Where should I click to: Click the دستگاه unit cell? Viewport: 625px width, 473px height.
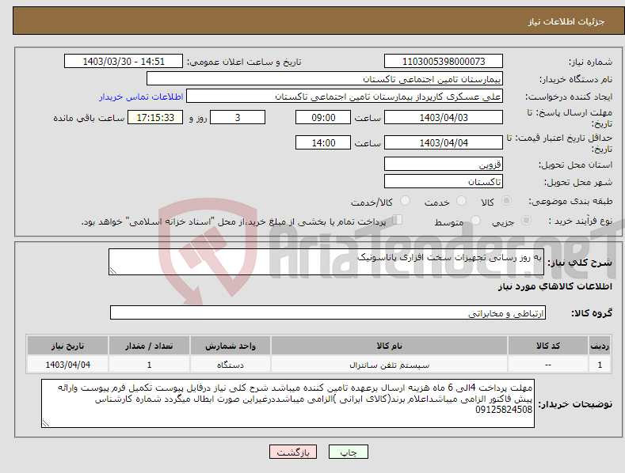(x=231, y=365)
